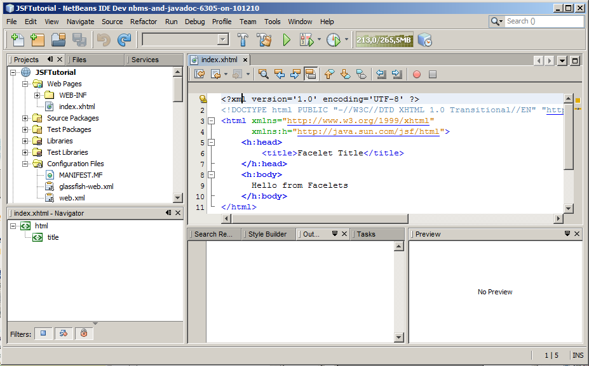The height and width of the screenshot is (366, 589).
Task: Toggle the highlight search button in editor
Action: tap(311, 74)
